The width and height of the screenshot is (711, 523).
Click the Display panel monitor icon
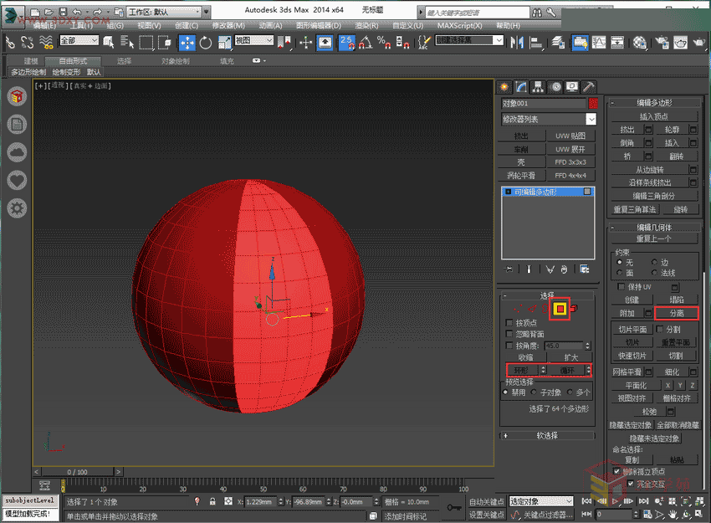click(571, 86)
